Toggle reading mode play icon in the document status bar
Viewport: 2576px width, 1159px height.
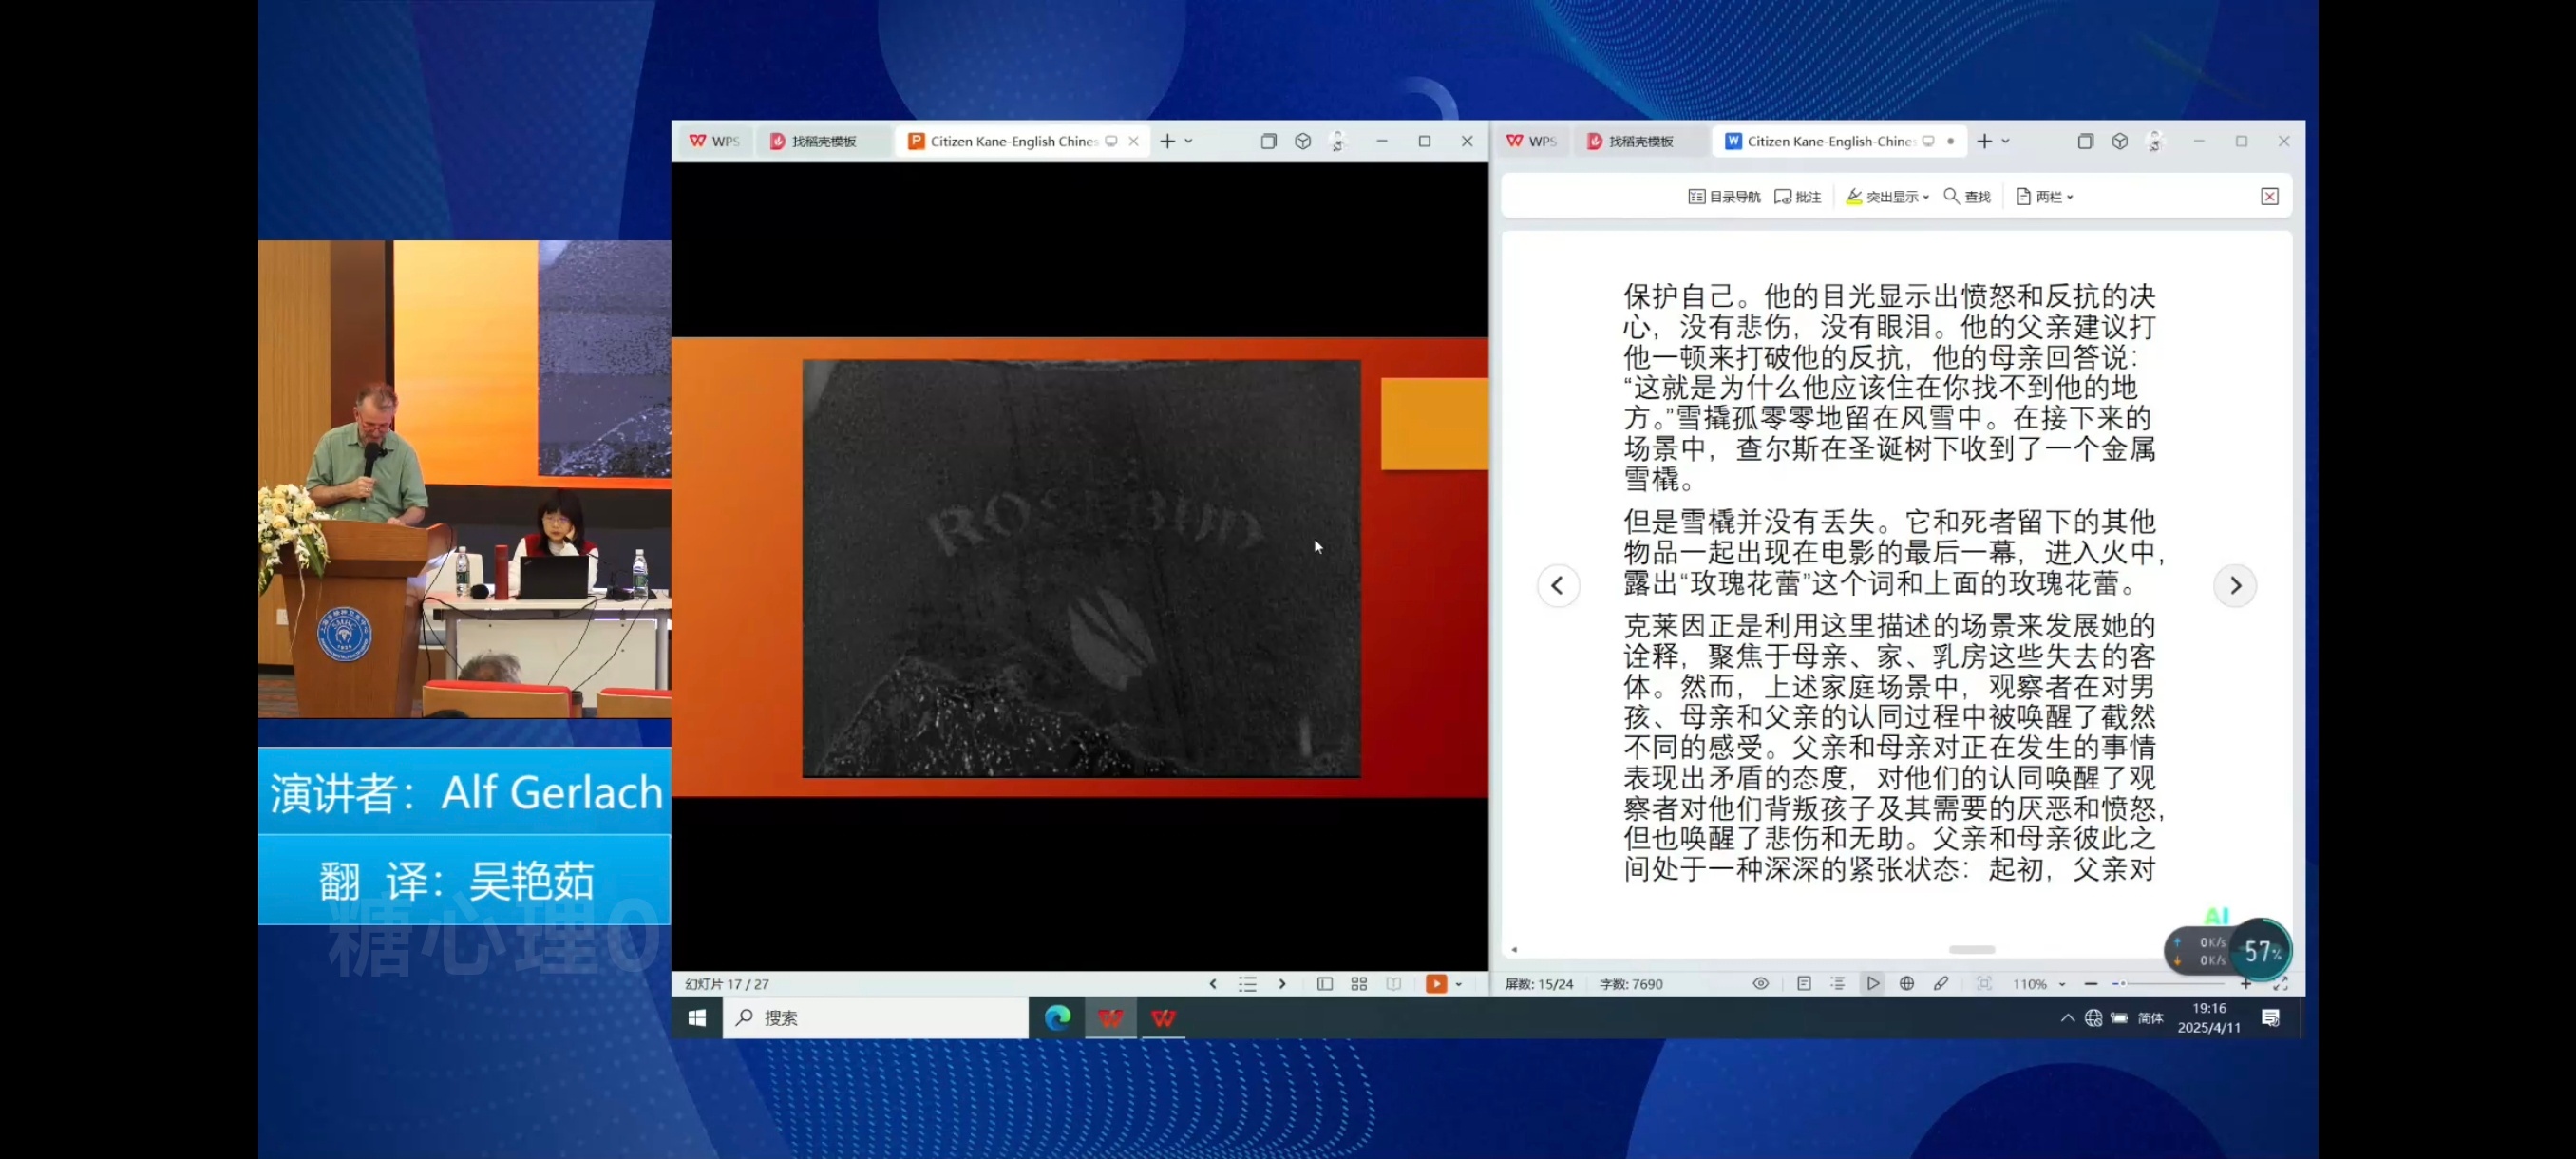click(1872, 984)
